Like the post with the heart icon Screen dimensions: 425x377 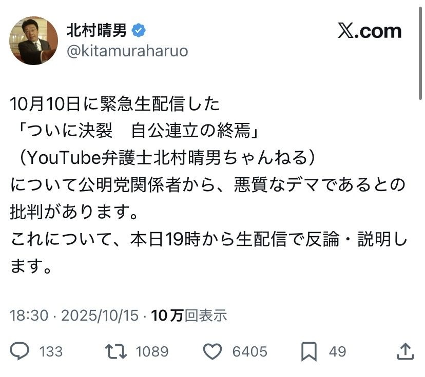[211, 351]
